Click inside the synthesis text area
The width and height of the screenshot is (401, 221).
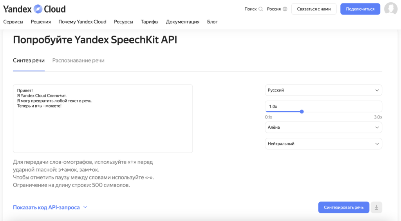click(x=103, y=125)
